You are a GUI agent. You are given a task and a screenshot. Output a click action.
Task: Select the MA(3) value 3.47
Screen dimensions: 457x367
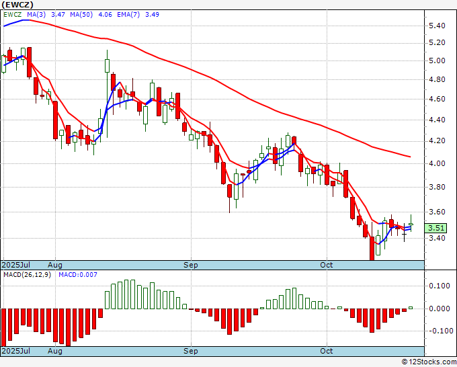pyautogui.click(x=58, y=15)
